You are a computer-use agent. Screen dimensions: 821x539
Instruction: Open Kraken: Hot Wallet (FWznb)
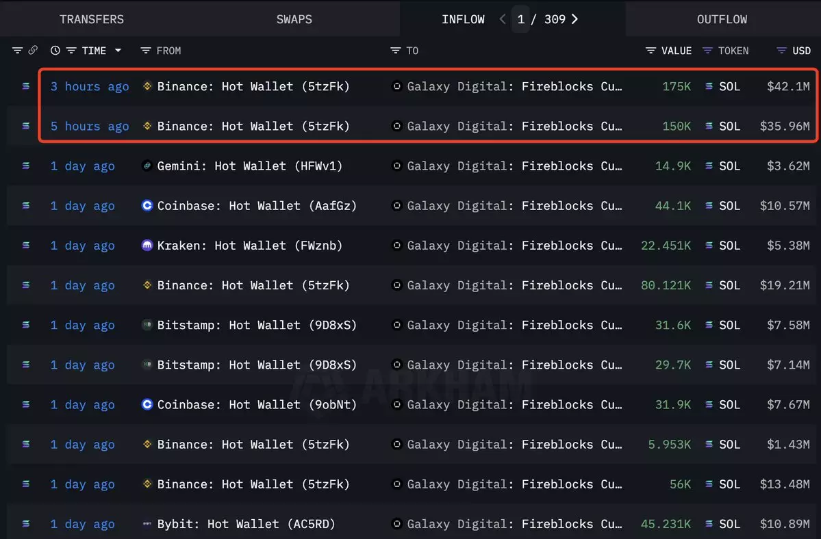tap(250, 245)
